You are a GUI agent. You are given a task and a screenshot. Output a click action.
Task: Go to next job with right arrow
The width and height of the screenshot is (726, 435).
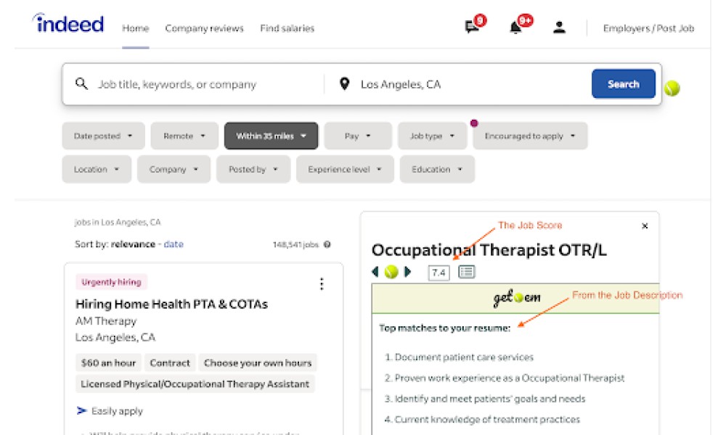click(x=407, y=272)
